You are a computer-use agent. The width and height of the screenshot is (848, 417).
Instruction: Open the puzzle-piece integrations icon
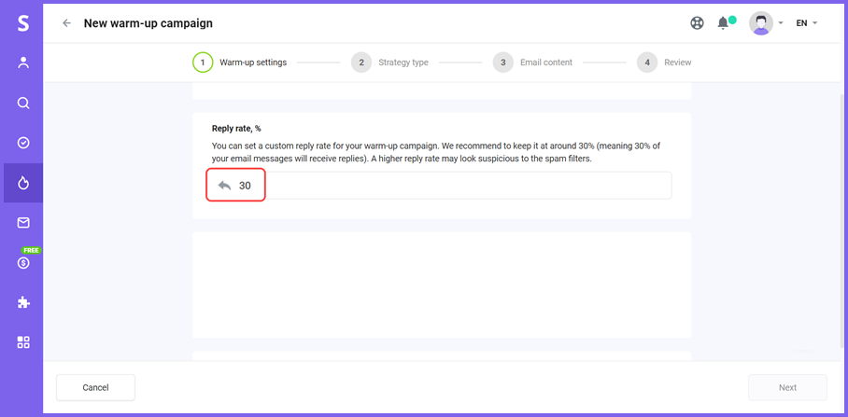[23, 302]
